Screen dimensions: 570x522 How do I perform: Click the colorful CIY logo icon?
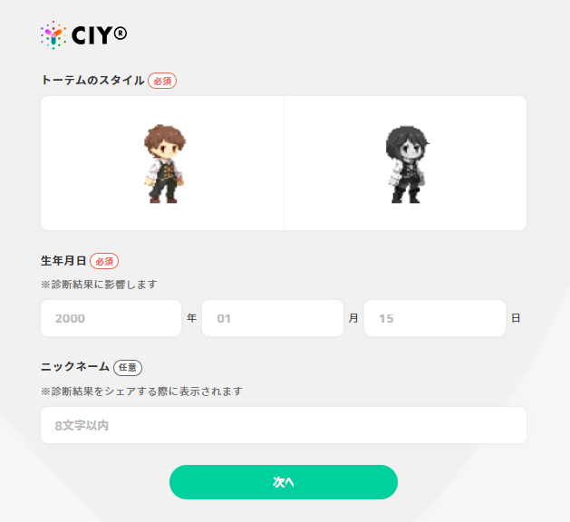tap(53, 35)
